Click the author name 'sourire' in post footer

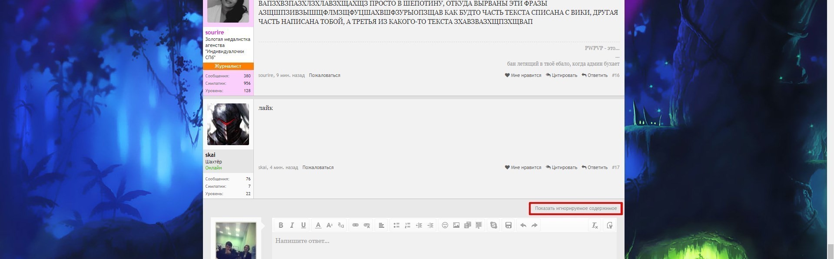click(266, 76)
